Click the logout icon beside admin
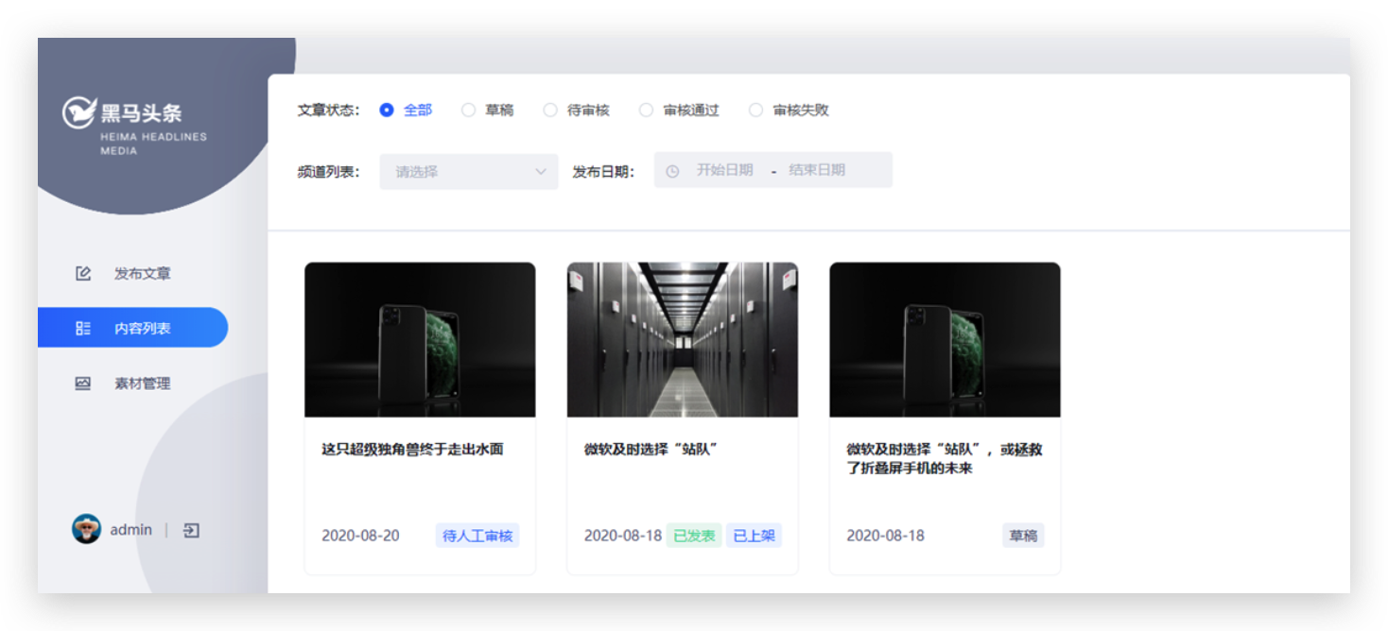Image resolution: width=1388 pixels, height=631 pixels. click(x=191, y=530)
